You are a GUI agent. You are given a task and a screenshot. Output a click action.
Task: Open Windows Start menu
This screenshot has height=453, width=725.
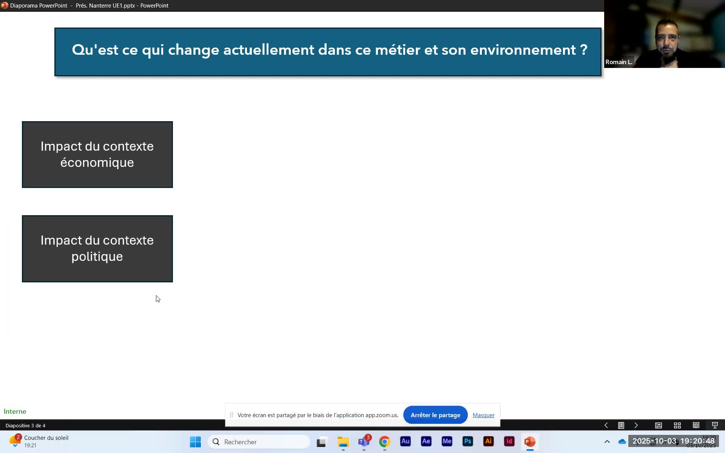[x=195, y=442]
